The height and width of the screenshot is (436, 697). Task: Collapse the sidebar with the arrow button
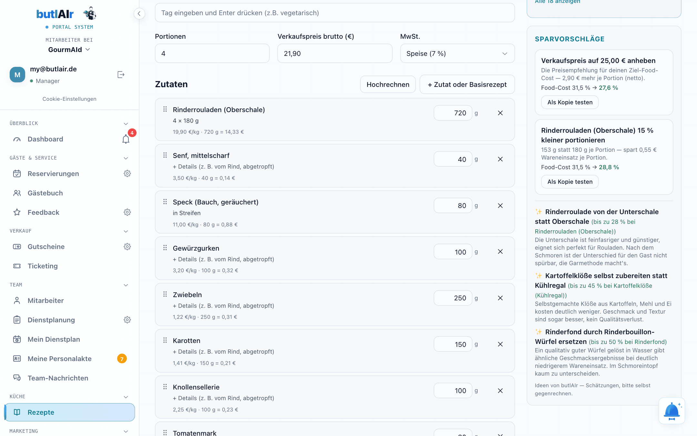(x=139, y=14)
